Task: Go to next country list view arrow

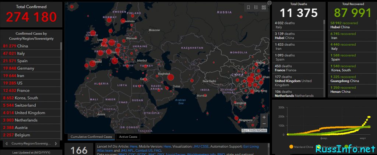Action: (x=56, y=144)
